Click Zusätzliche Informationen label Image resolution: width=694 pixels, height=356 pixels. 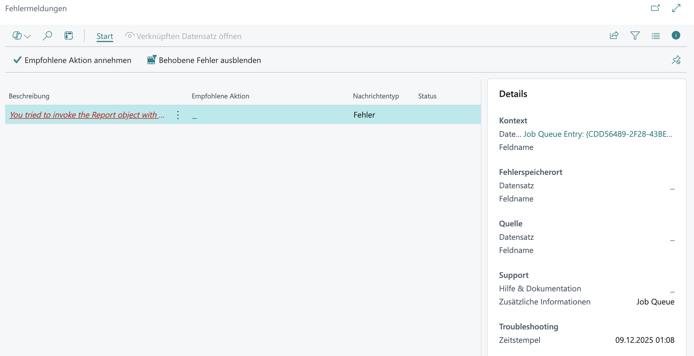pyautogui.click(x=545, y=302)
